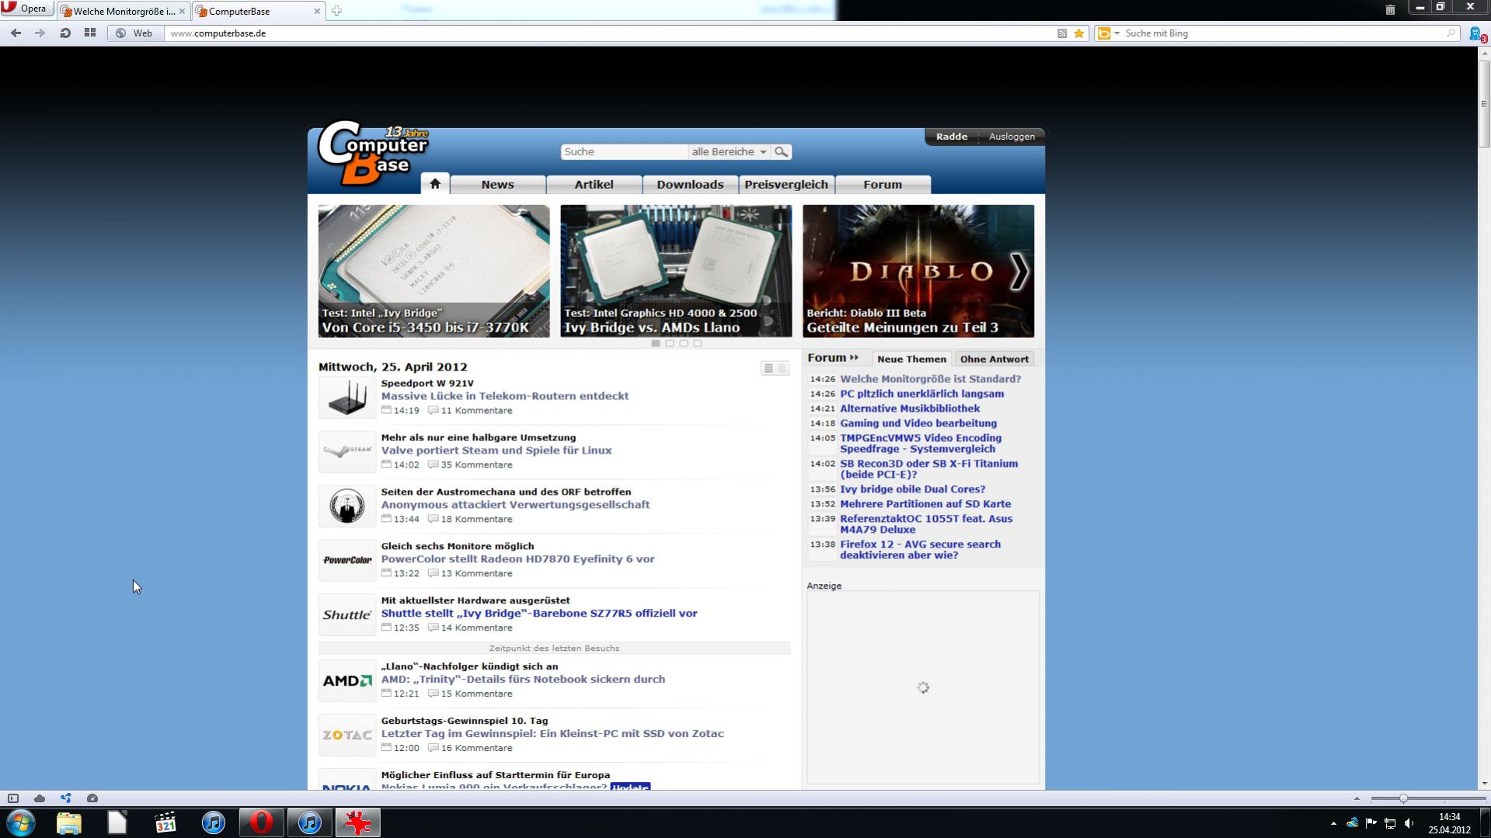The image size is (1491, 838).
Task: Open thread 'Alternative Musikbibliothek'
Action: (910, 409)
